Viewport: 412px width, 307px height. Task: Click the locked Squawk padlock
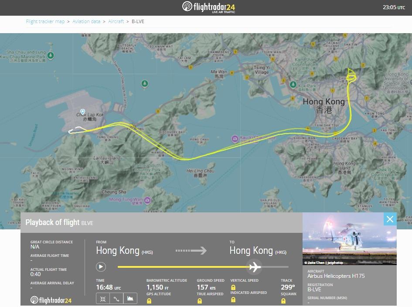point(283,301)
